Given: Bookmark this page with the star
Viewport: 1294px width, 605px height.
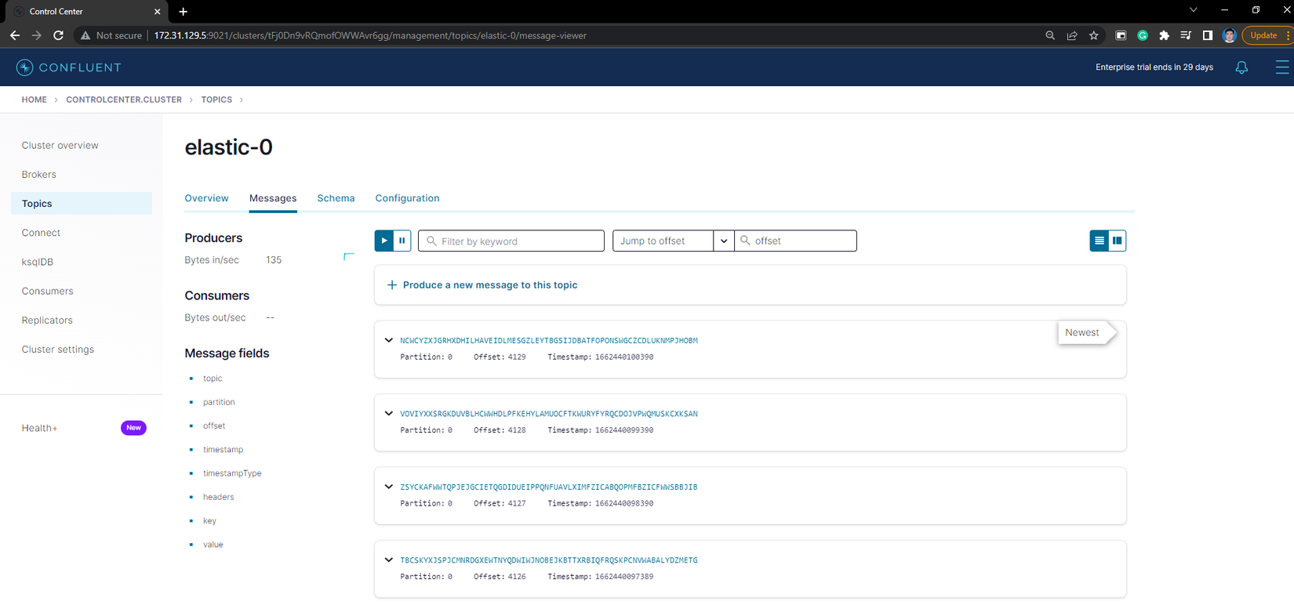Looking at the screenshot, I should point(1094,35).
